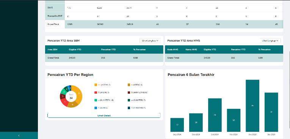The width and height of the screenshot is (290, 139).
Task: Click the 0.88 value in MMS table
Action: coord(260,58)
